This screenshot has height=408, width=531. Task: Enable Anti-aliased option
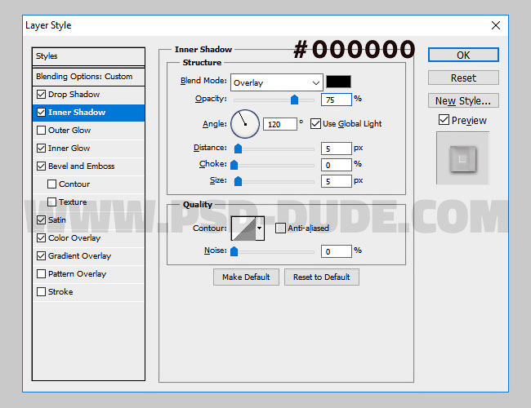(280, 228)
